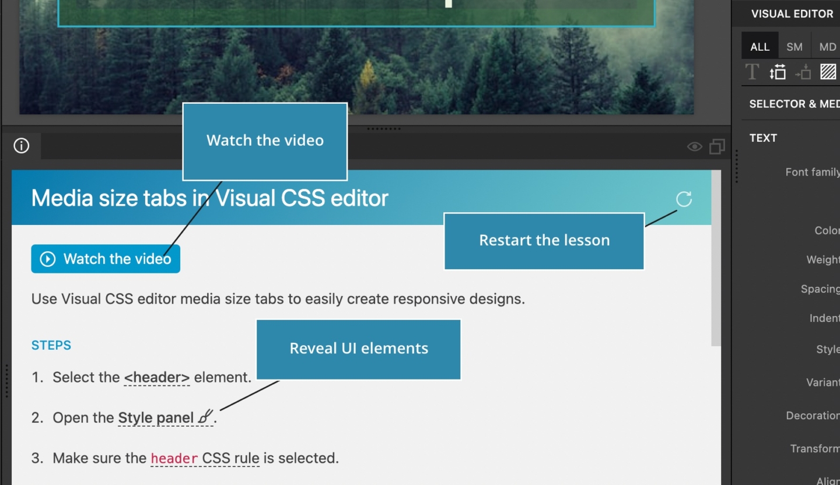Switch to the SM media size tab
840x485 pixels.
point(794,47)
